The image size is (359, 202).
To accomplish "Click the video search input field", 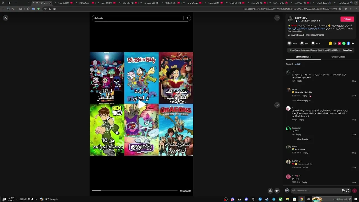I will tap(137, 18).
